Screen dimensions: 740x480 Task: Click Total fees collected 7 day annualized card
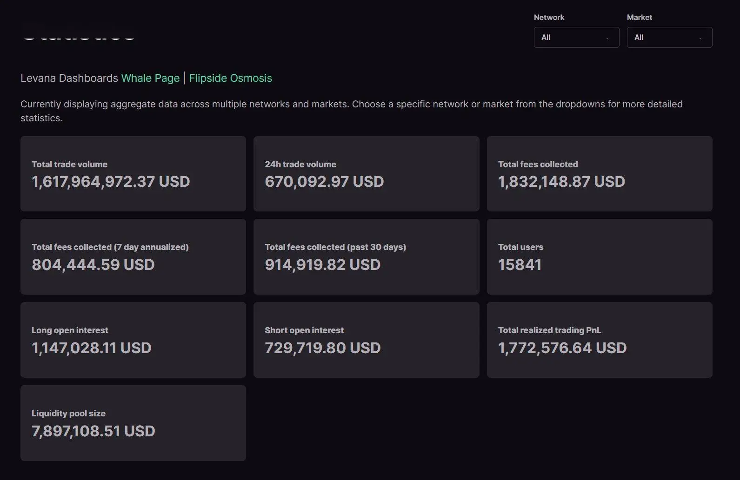click(133, 256)
